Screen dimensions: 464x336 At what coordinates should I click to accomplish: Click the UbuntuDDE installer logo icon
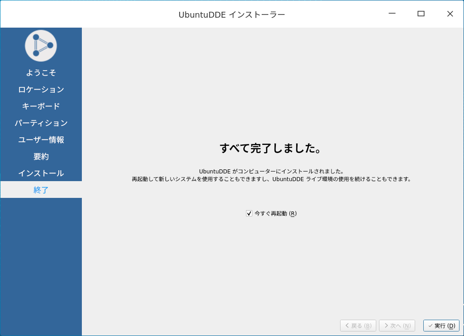(41, 46)
